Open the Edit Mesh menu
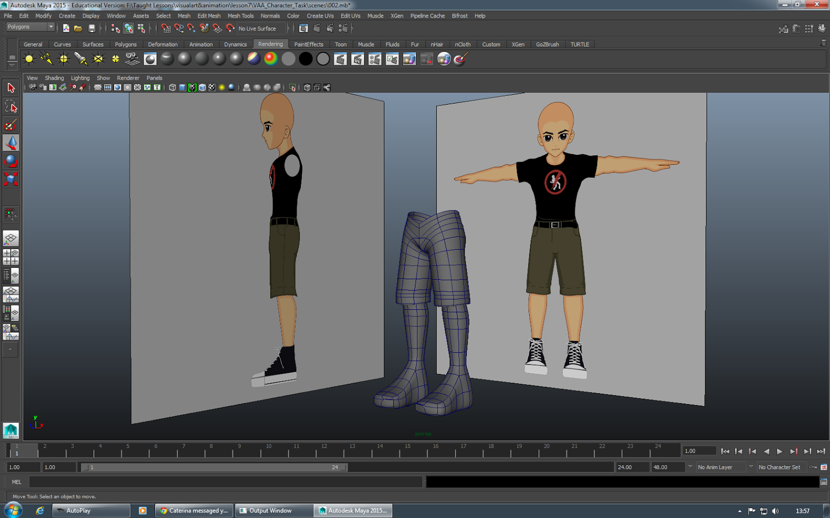 click(209, 16)
